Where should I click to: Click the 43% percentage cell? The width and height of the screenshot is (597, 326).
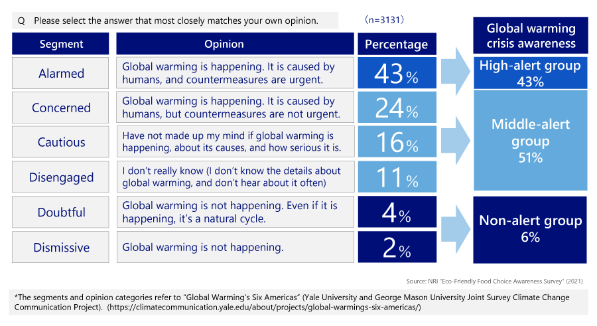[397, 73]
